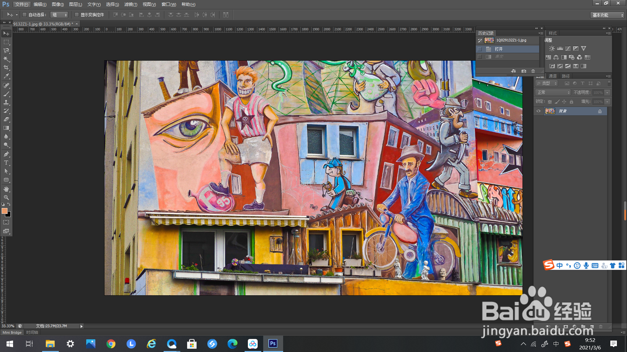Select the Path Selection tool
This screenshot has height=352, width=627.
click(6, 171)
